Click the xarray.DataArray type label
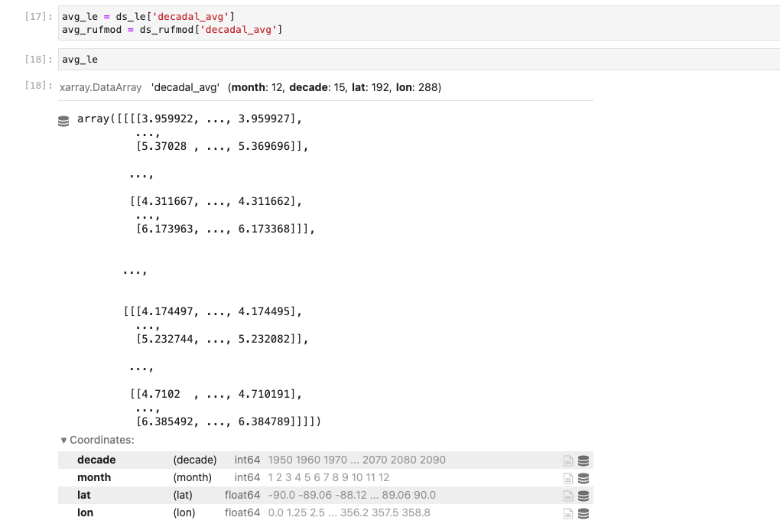This screenshot has width=780, height=527. pos(100,87)
